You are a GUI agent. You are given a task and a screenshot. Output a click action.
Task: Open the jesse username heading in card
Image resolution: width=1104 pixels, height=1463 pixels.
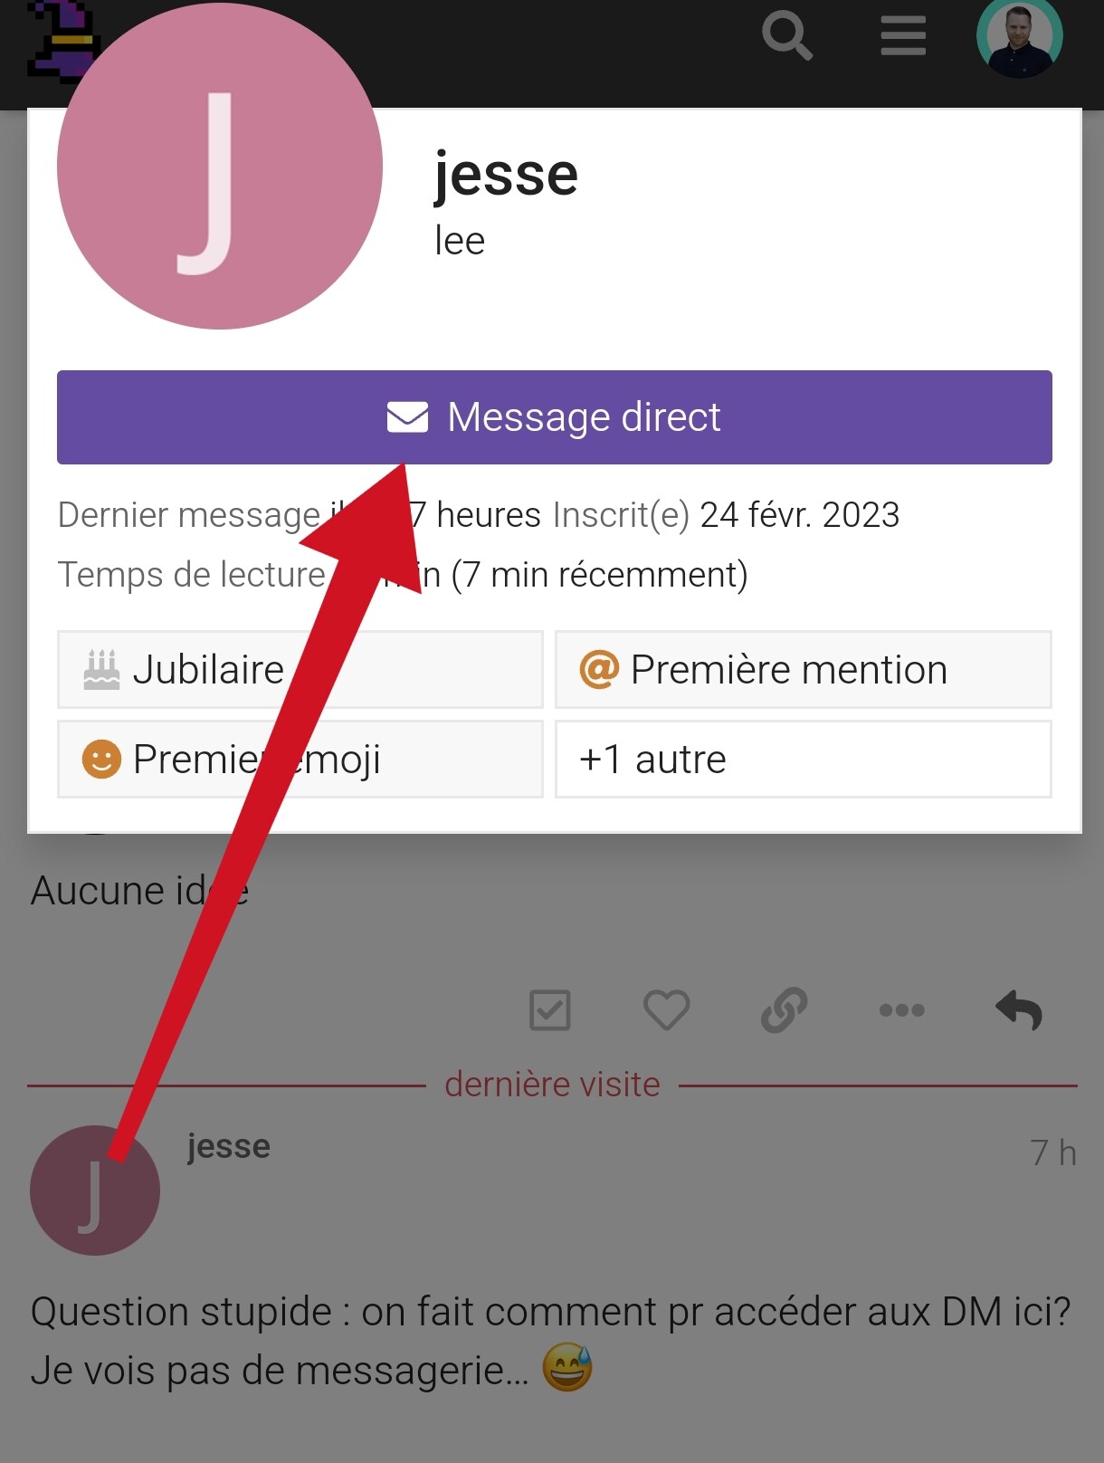pyautogui.click(x=506, y=174)
